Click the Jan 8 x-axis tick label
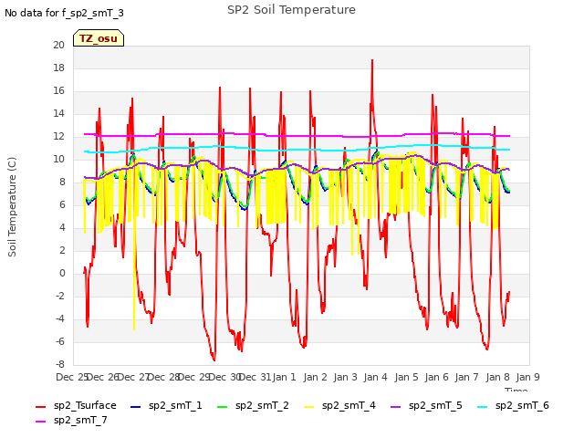584x438 pixels. (497, 377)
